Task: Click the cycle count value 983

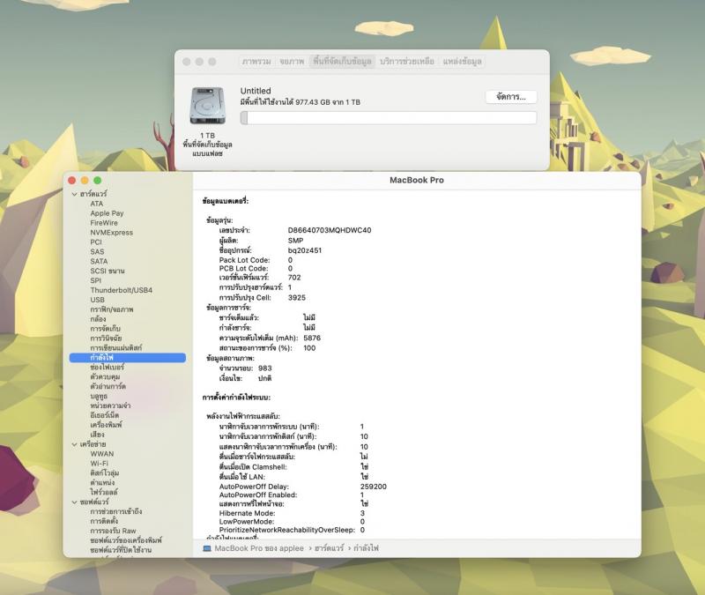Action: (x=265, y=368)
